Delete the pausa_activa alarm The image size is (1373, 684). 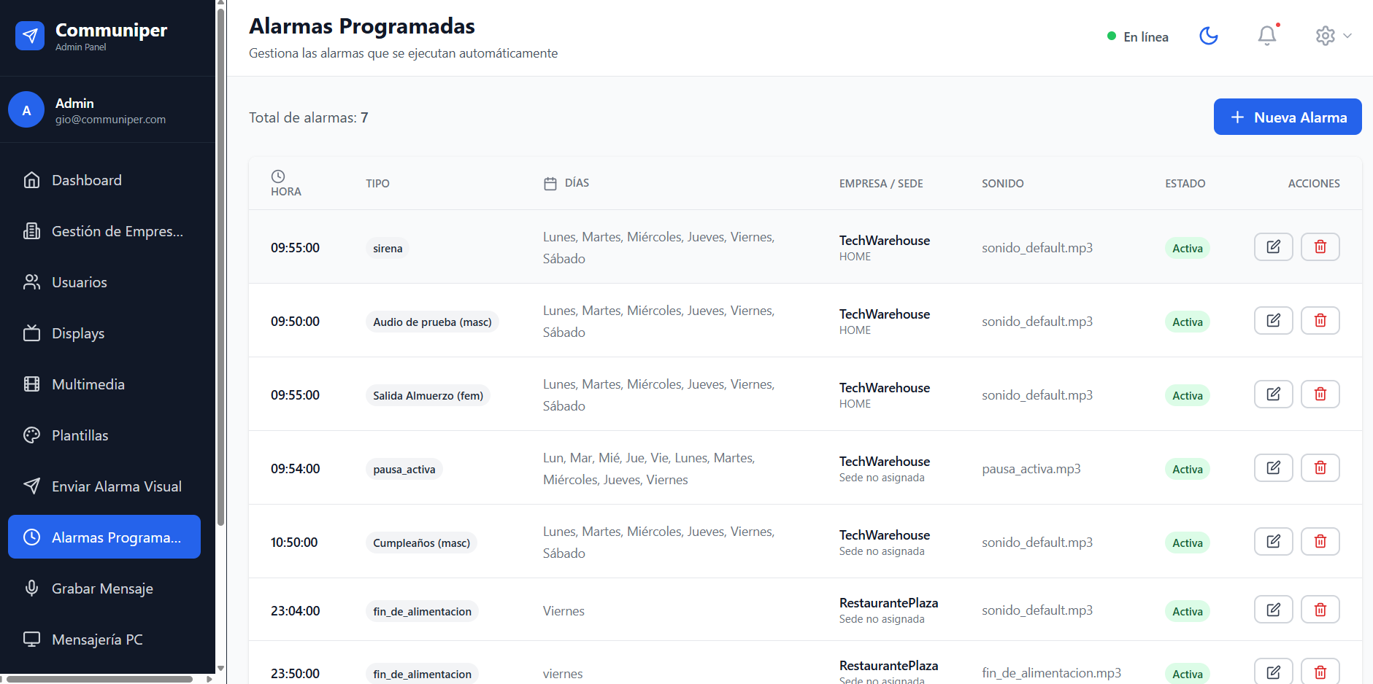pyautogui.click(x=1320, y=468)
